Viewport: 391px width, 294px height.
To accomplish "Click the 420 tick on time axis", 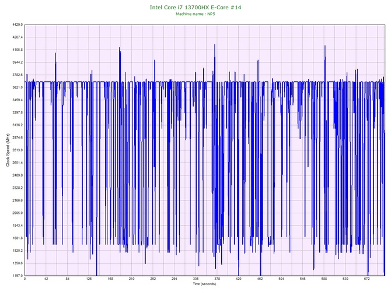I will [239, 279].
